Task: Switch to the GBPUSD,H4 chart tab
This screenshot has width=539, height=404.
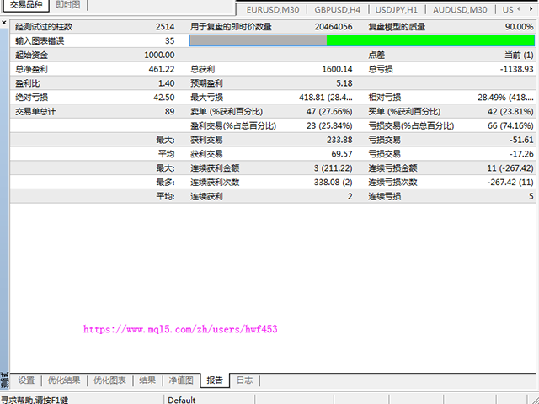Action: [x=338, y=10]
